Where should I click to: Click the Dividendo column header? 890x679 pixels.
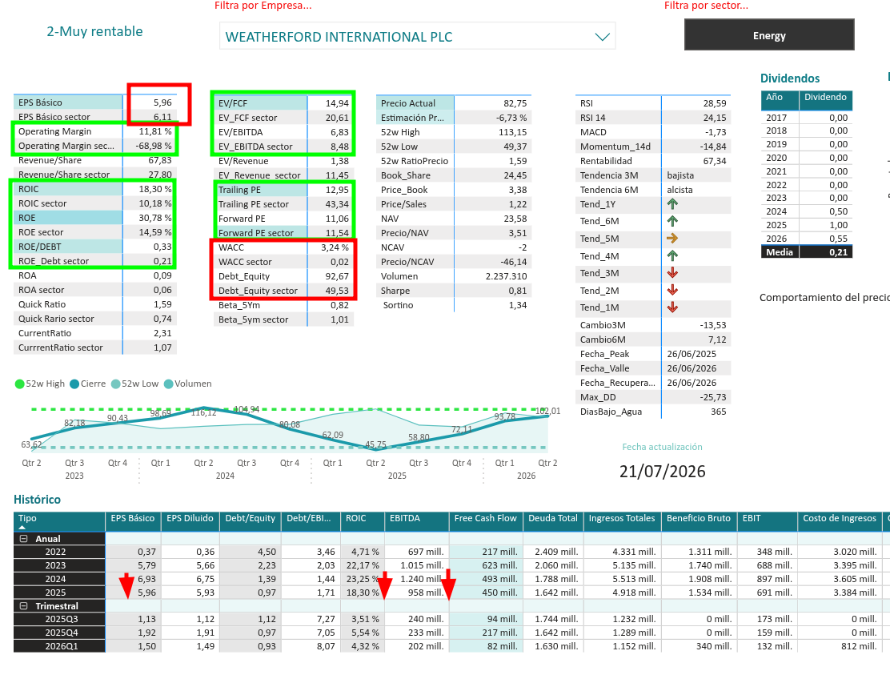[825, 97]
